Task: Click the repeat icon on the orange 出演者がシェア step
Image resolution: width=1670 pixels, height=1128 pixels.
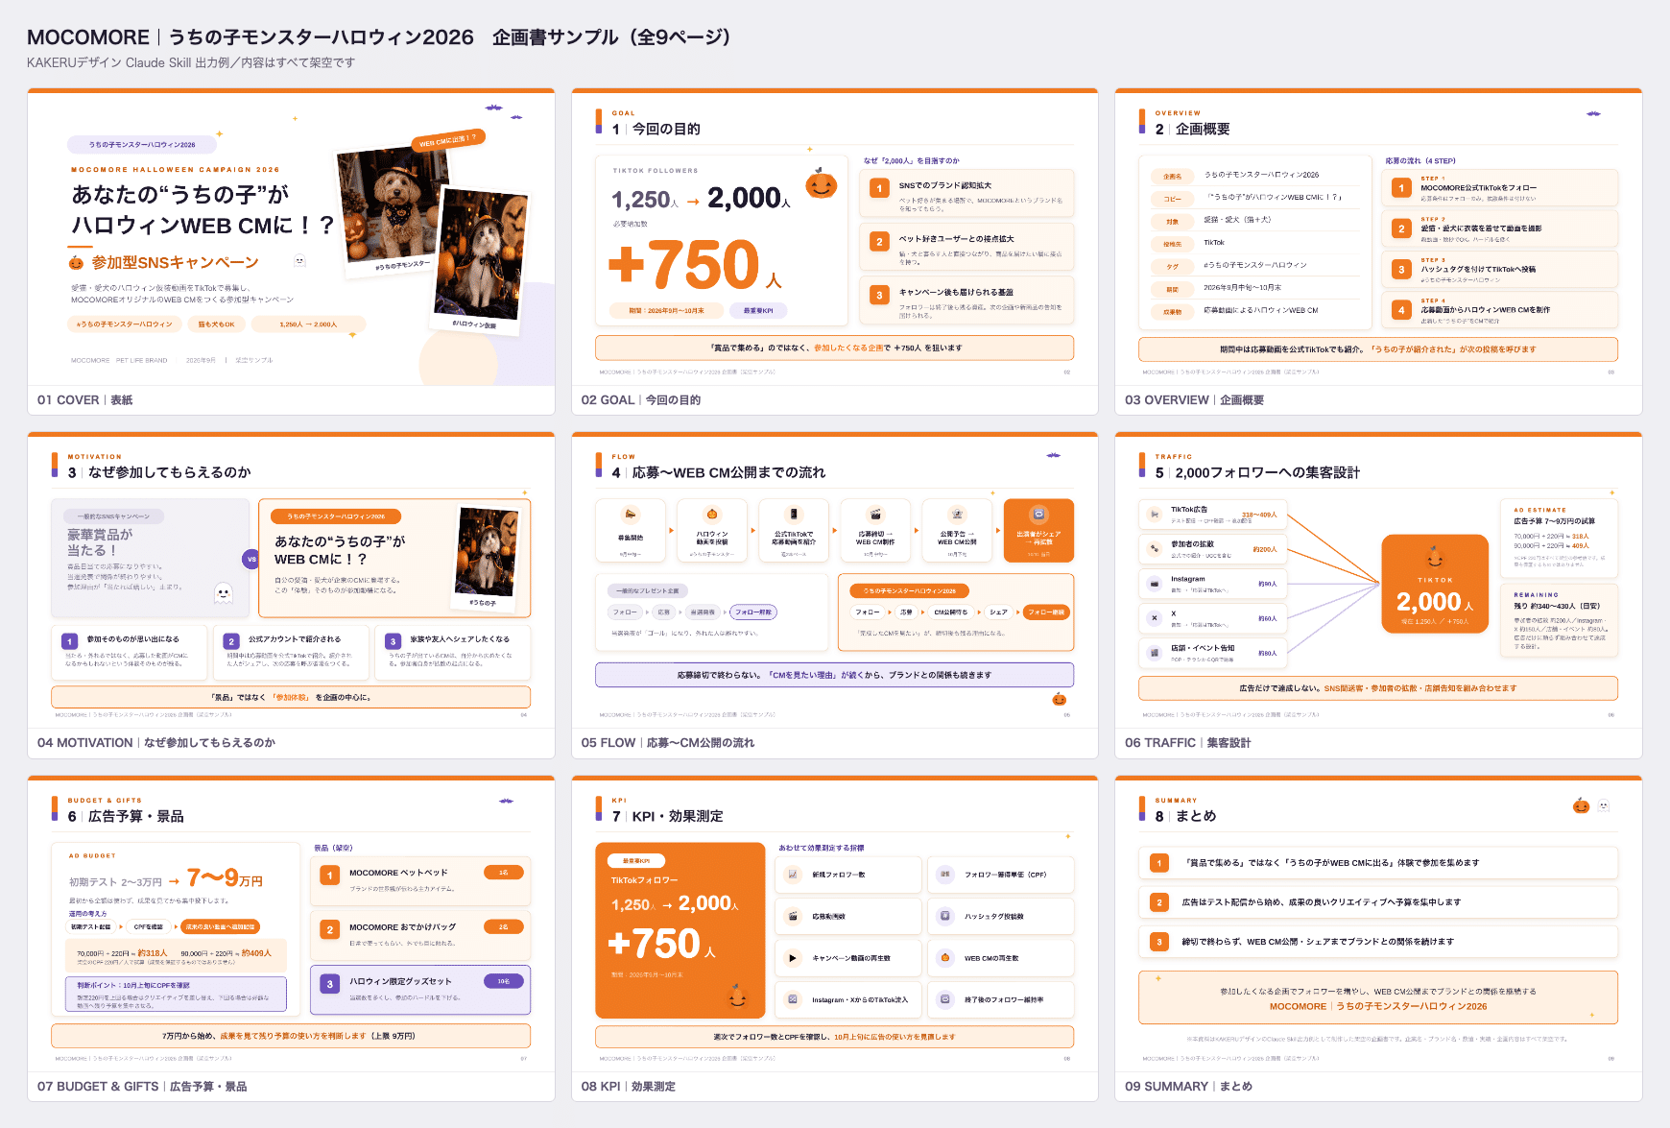Action: tap(1038, 514)
